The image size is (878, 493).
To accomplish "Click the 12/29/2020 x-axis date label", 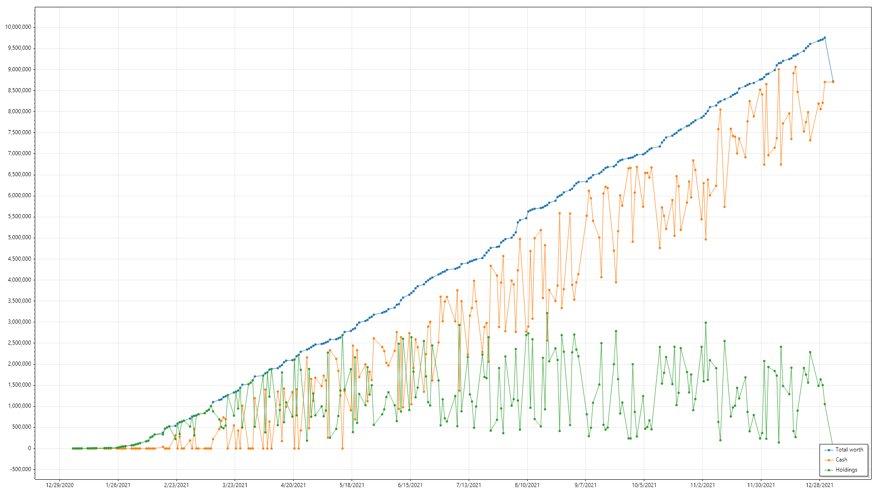I will click(59, 485).
